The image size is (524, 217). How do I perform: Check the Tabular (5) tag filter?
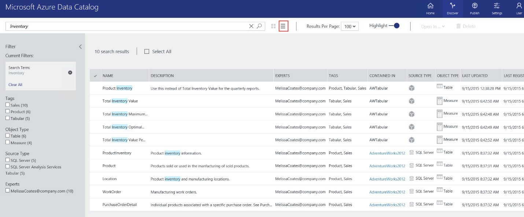[7, 118]
